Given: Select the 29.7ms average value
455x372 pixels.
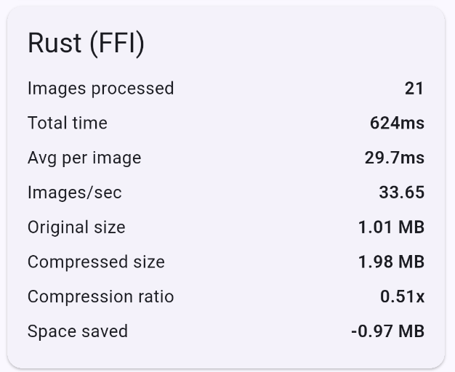Looking at the screenshot, I should [x=395, y=158].
